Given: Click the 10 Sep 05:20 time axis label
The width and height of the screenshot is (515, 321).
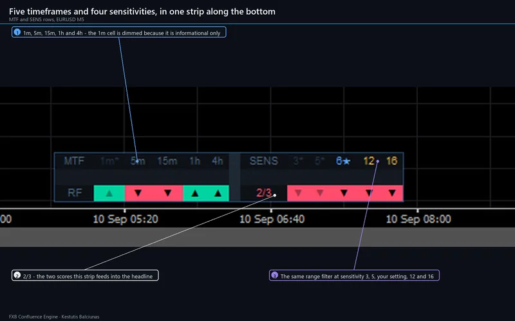Looking at the screenshot, I should 126,219.
